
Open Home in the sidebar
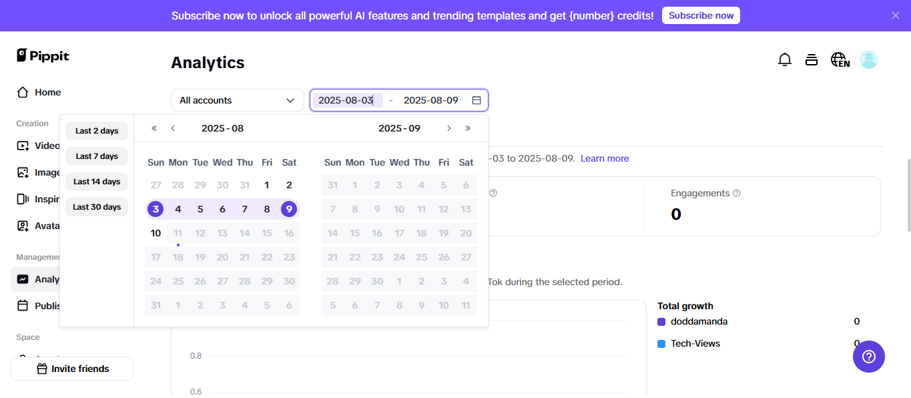(x=47, y=92)
